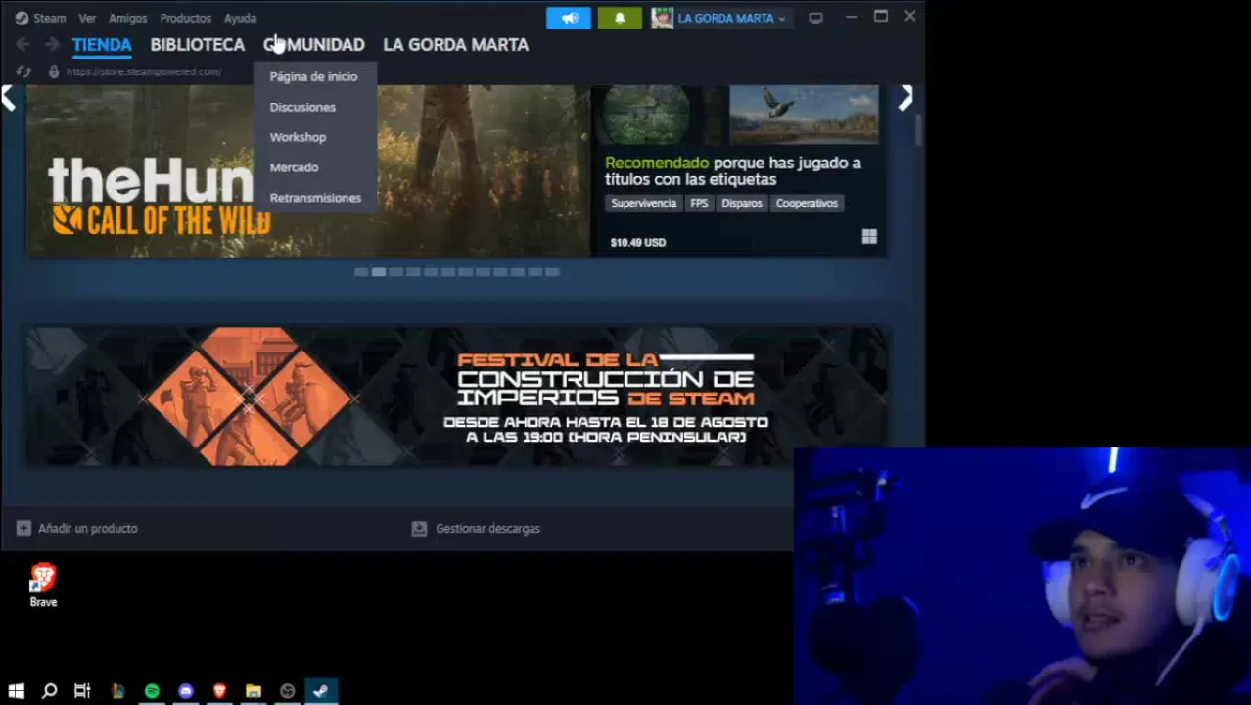Select the second carousel page indicator
This screenshot has height=705, width=1251.
379,272
